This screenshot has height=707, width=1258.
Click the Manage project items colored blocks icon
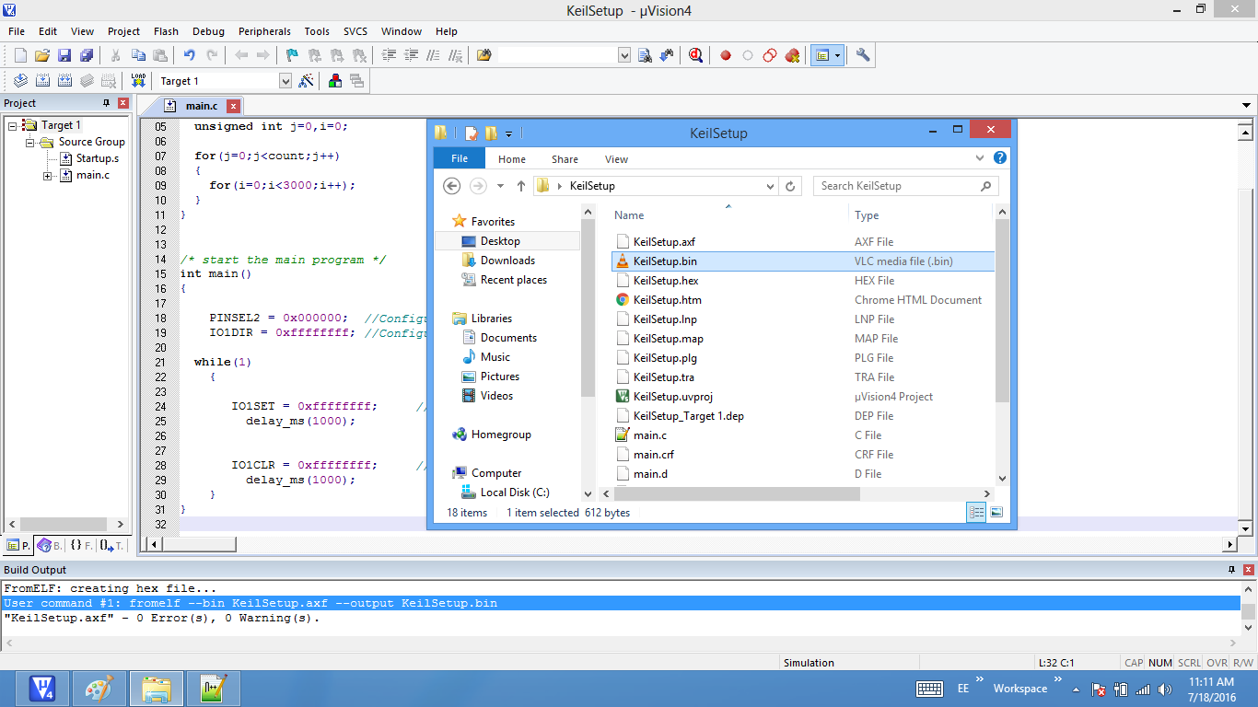[335, 81]
